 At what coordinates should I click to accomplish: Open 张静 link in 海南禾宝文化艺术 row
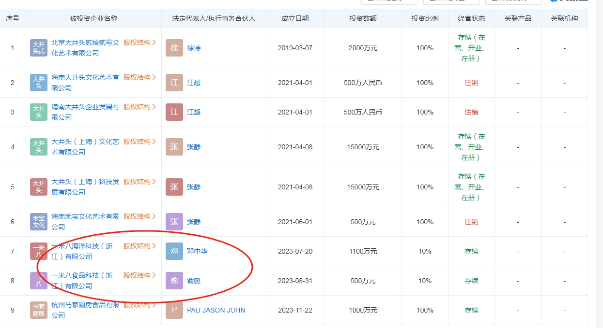pos(194,222)
